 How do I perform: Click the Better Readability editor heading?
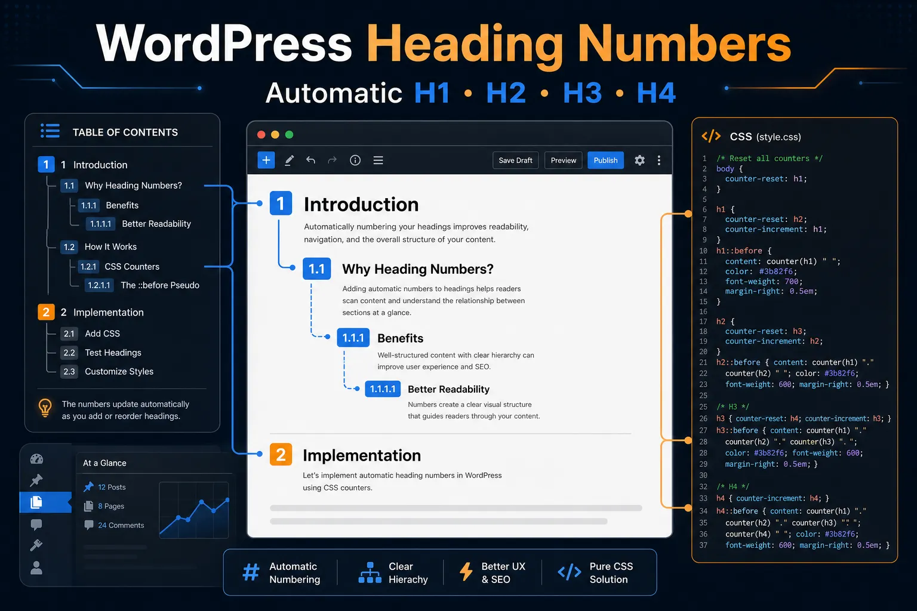point(449,389)
